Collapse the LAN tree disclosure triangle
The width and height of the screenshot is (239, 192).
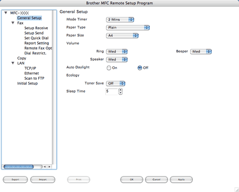[x=13, y=63]
